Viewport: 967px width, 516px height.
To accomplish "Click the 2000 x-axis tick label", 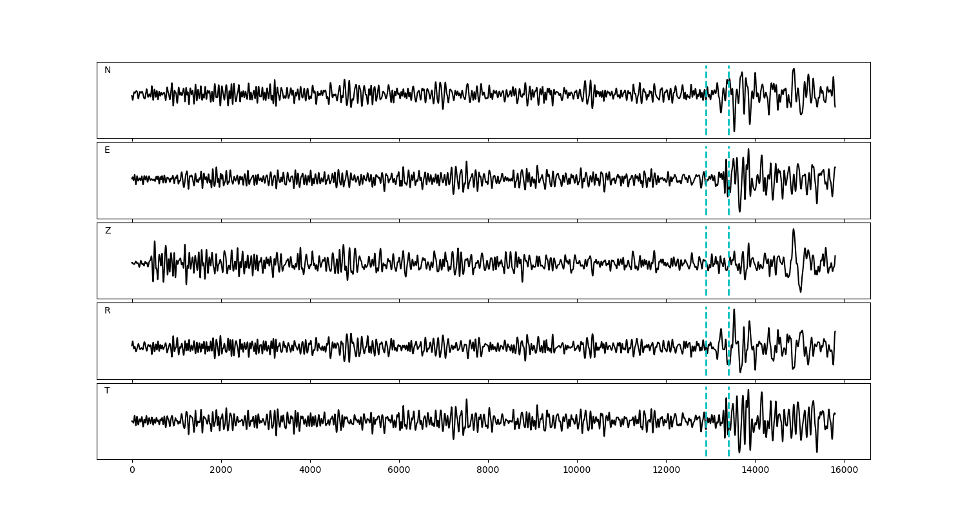I will pyautogui.click(x=221, y=470).
